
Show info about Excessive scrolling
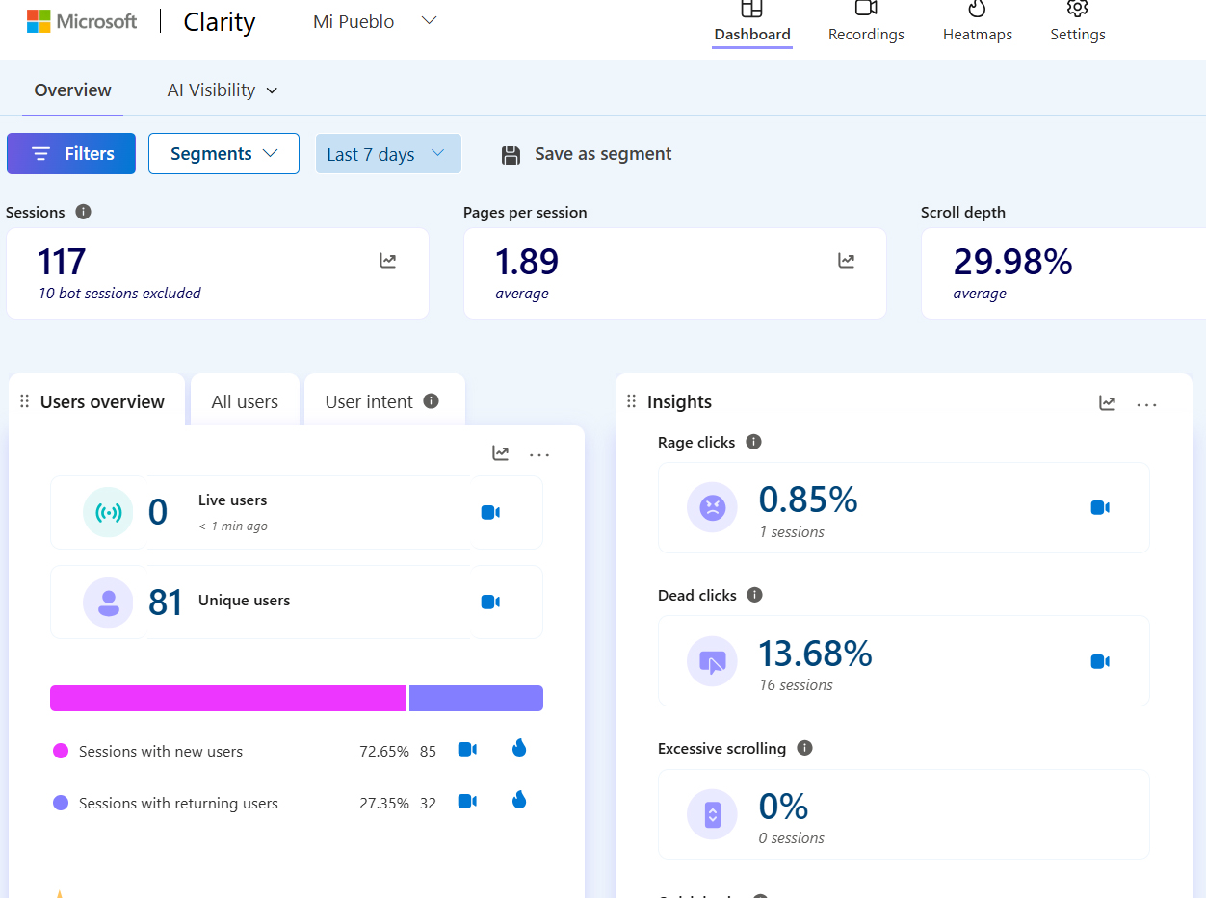pyautogui.click(x=805, y=748)
